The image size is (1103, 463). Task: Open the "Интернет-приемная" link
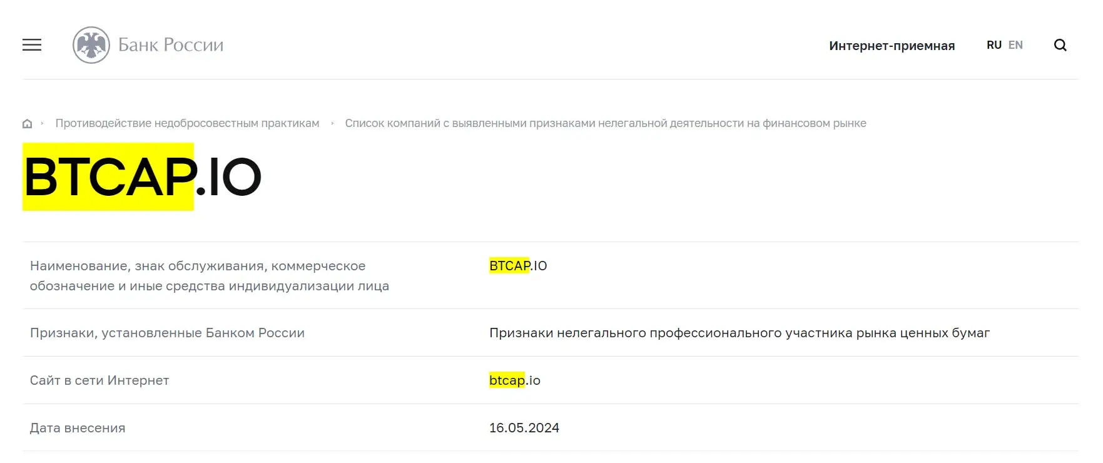point(892,46)
